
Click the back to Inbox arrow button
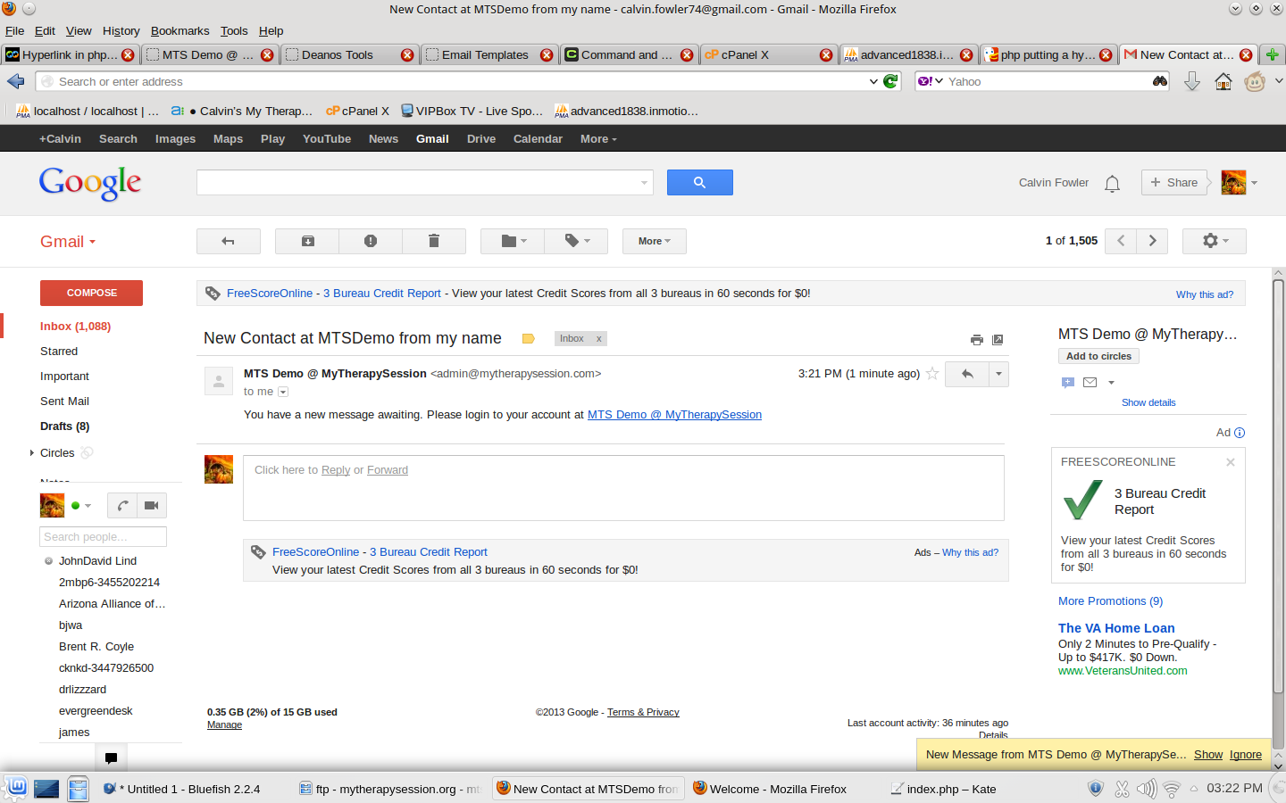coord(229,241)
